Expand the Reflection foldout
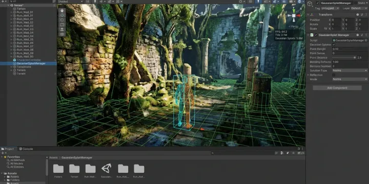 click(x=309, y=75)
